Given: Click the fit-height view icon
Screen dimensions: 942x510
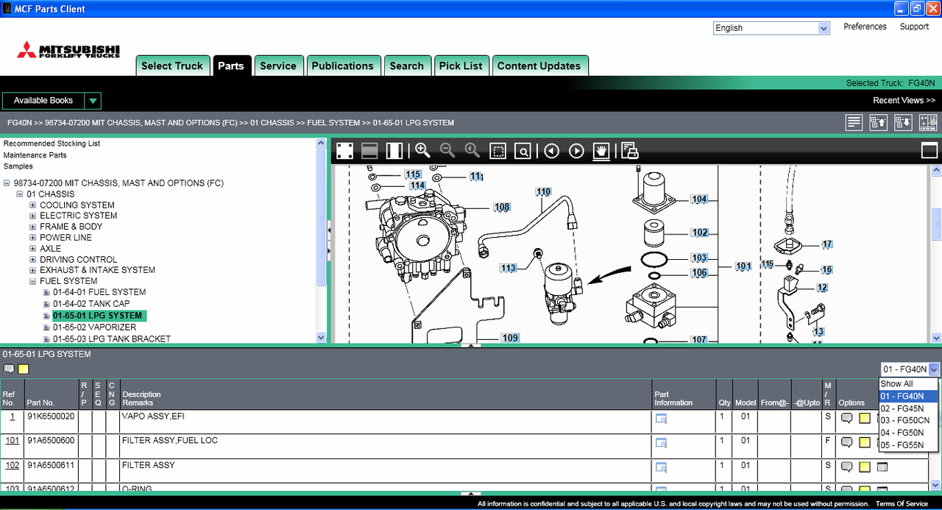Looking at the screenshot, I should pyautogui.click(x=369, y=151).
